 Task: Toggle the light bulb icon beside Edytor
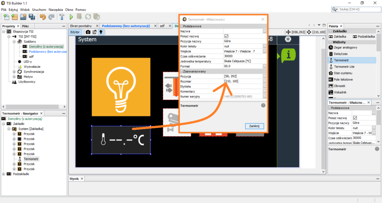(101, 32)
